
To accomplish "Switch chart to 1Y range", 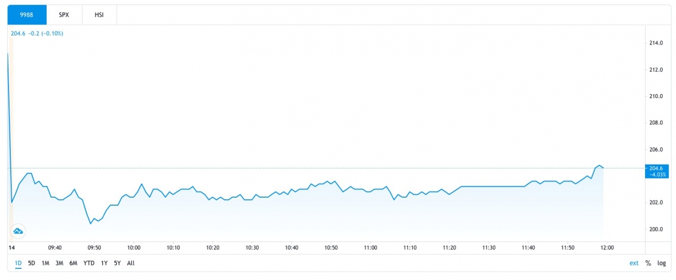I will point(104,263).
